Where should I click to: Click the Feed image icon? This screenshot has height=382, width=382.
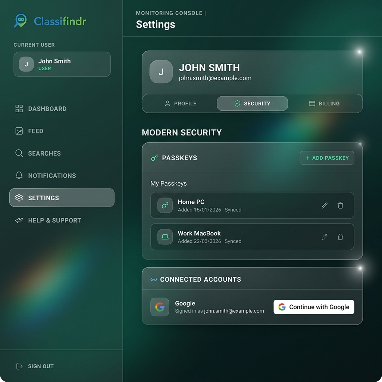click(19, 131)
